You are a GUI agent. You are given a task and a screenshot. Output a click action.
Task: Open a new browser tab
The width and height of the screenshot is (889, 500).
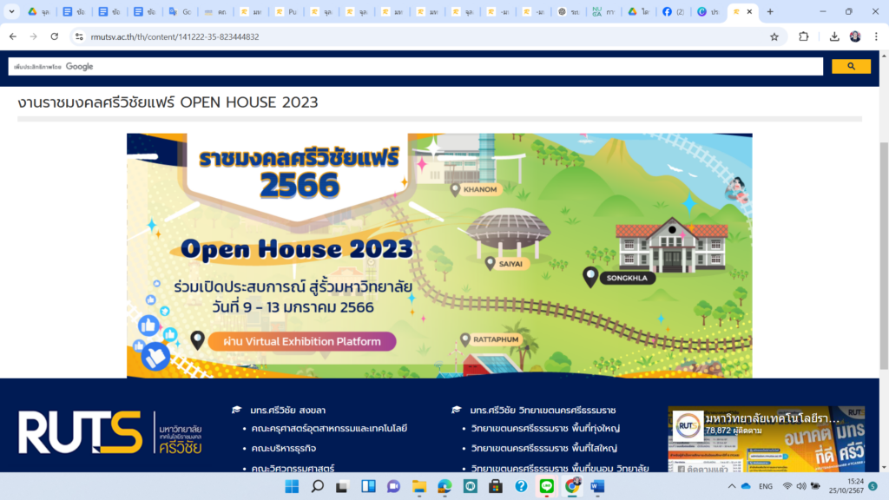pyautogui.click(x=769, y=11)
